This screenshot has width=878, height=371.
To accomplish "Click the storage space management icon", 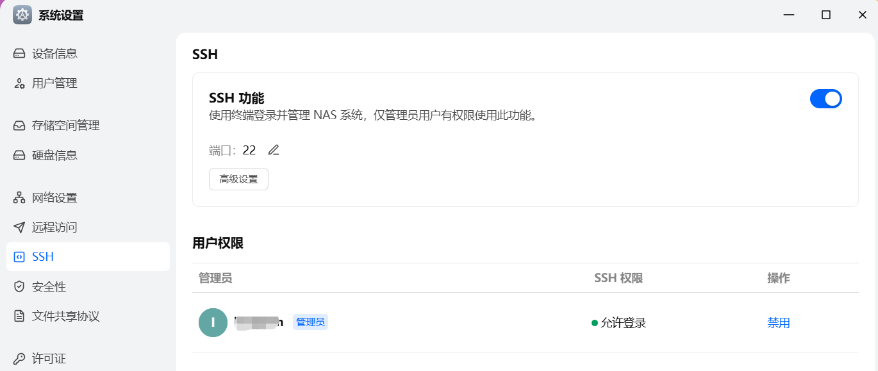I will [19, 126].
